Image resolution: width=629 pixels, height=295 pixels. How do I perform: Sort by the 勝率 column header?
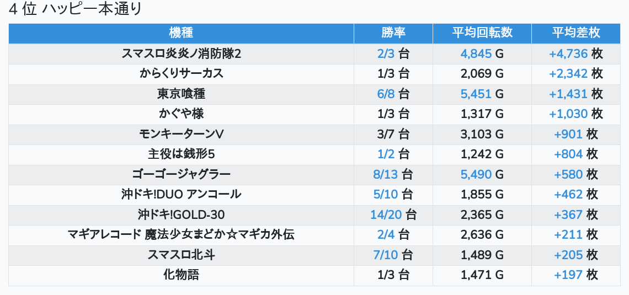(x=393, y=33)
